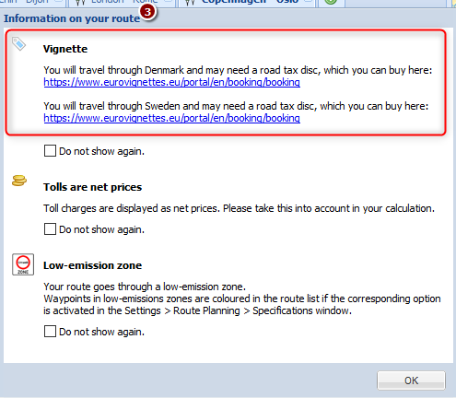The height and width of the screenshot is (398, 456).
Task: Click route icon on Copenhagen - Oslo tab
Action: click(190, 2)
